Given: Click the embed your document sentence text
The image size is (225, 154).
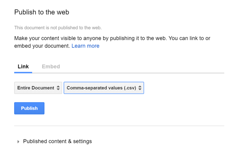Looking at the screenshot, I should click(42, 46).
